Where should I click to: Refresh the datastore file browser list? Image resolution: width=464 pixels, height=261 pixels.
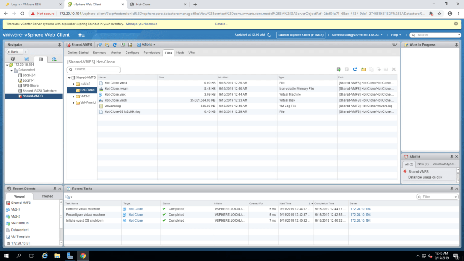pyautogui.click(x=355, y=69)
